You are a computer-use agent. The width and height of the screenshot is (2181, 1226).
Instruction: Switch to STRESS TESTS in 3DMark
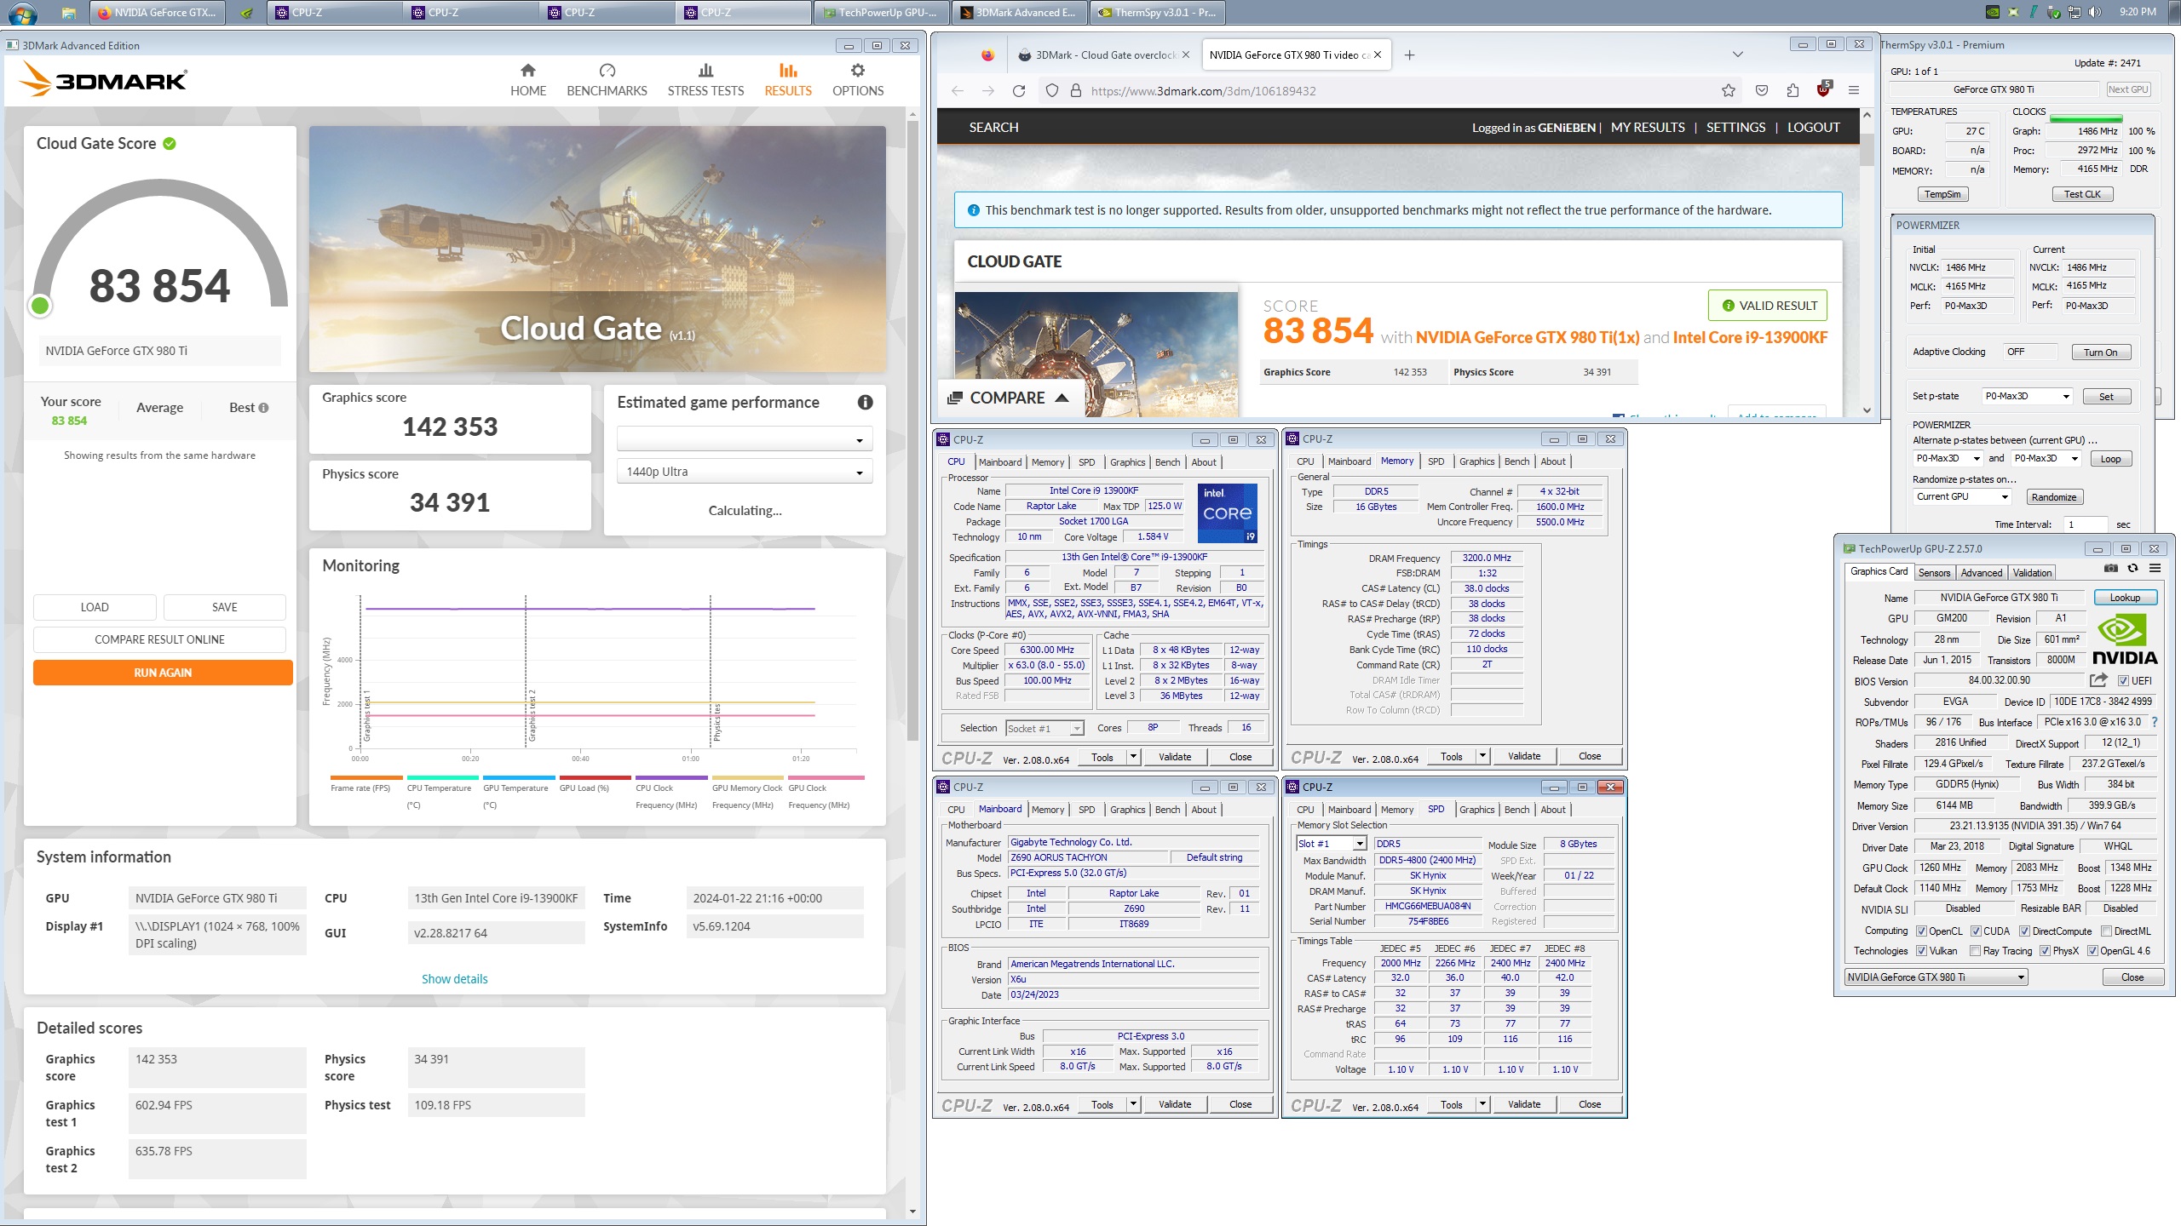coord(705,80)
